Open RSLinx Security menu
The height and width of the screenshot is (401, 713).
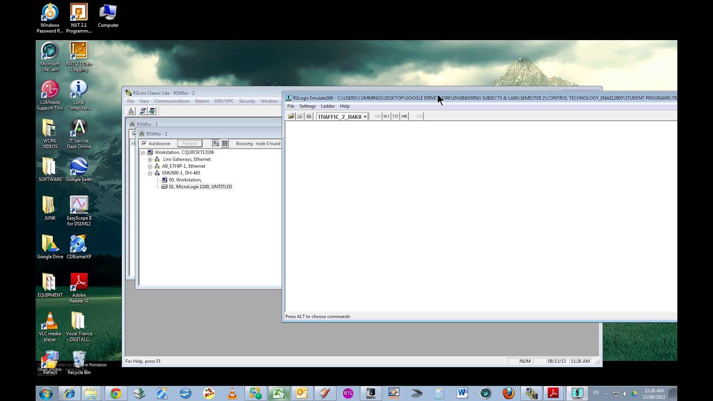(x=247, y=101)
